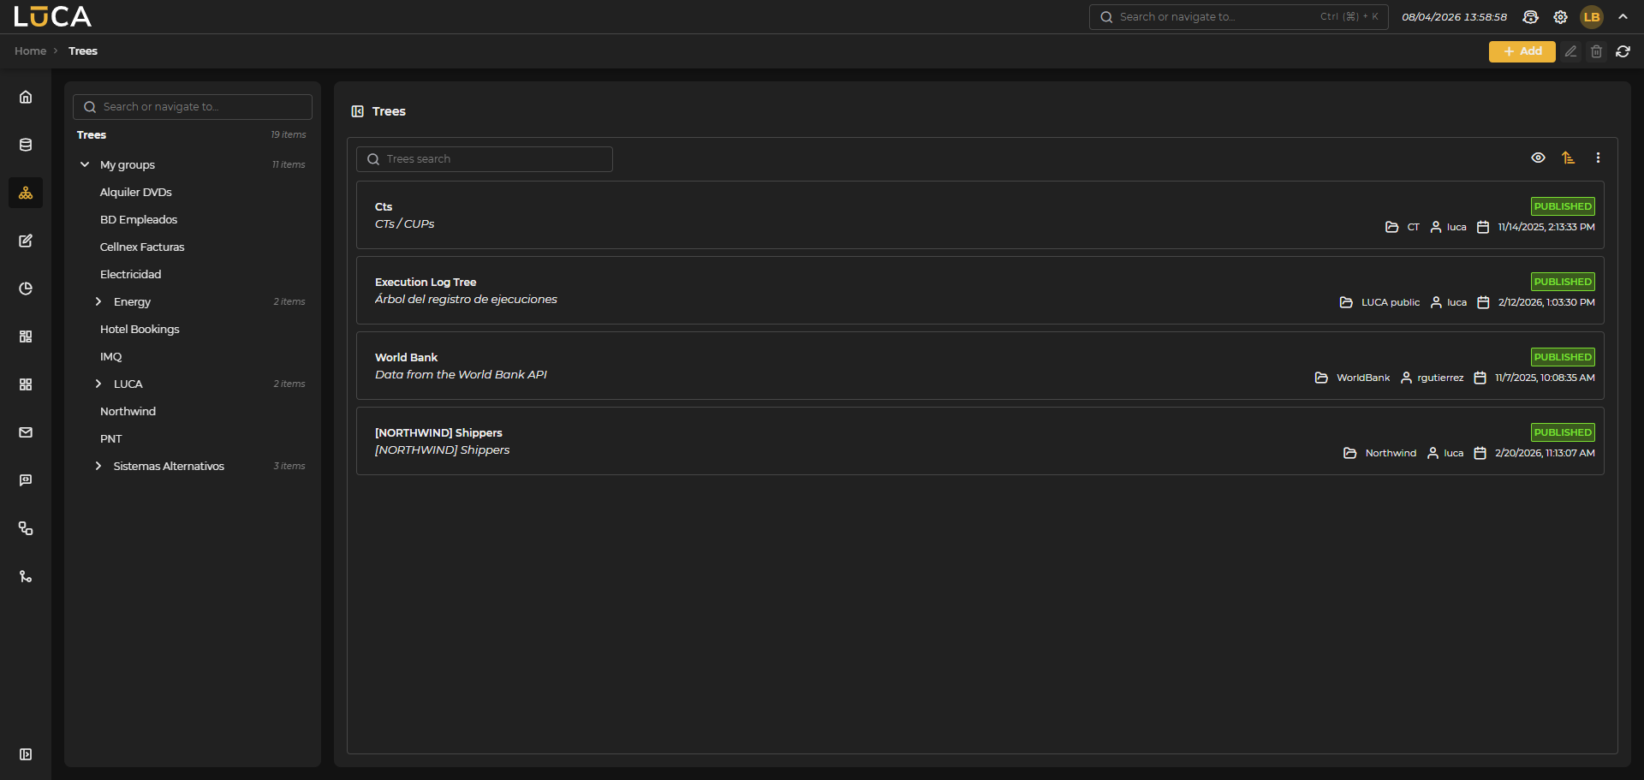Open the three-dot more options menu

coord(1598,158)
